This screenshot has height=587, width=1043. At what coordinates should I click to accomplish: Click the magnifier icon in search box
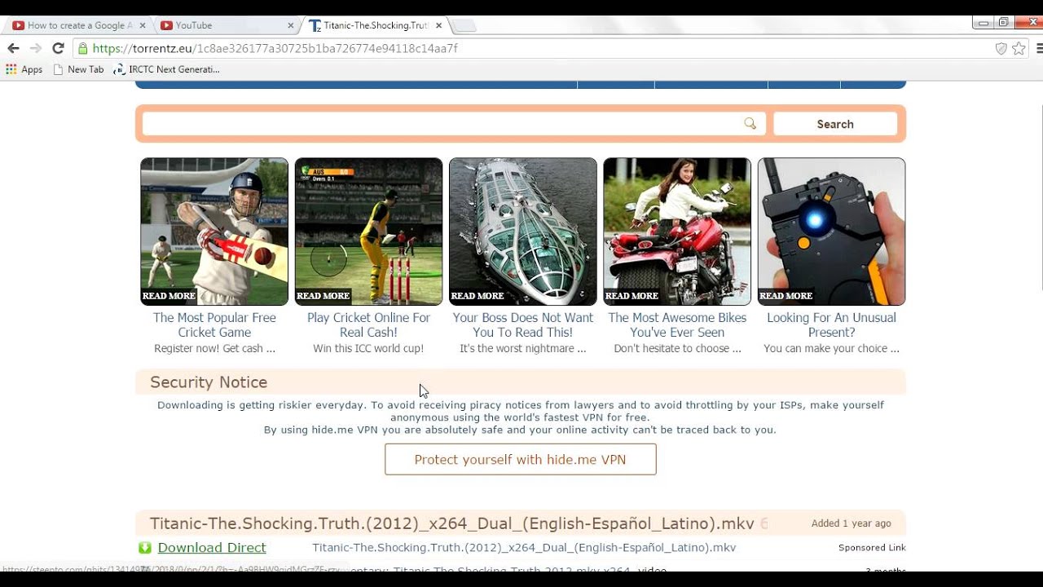(750, 124)
